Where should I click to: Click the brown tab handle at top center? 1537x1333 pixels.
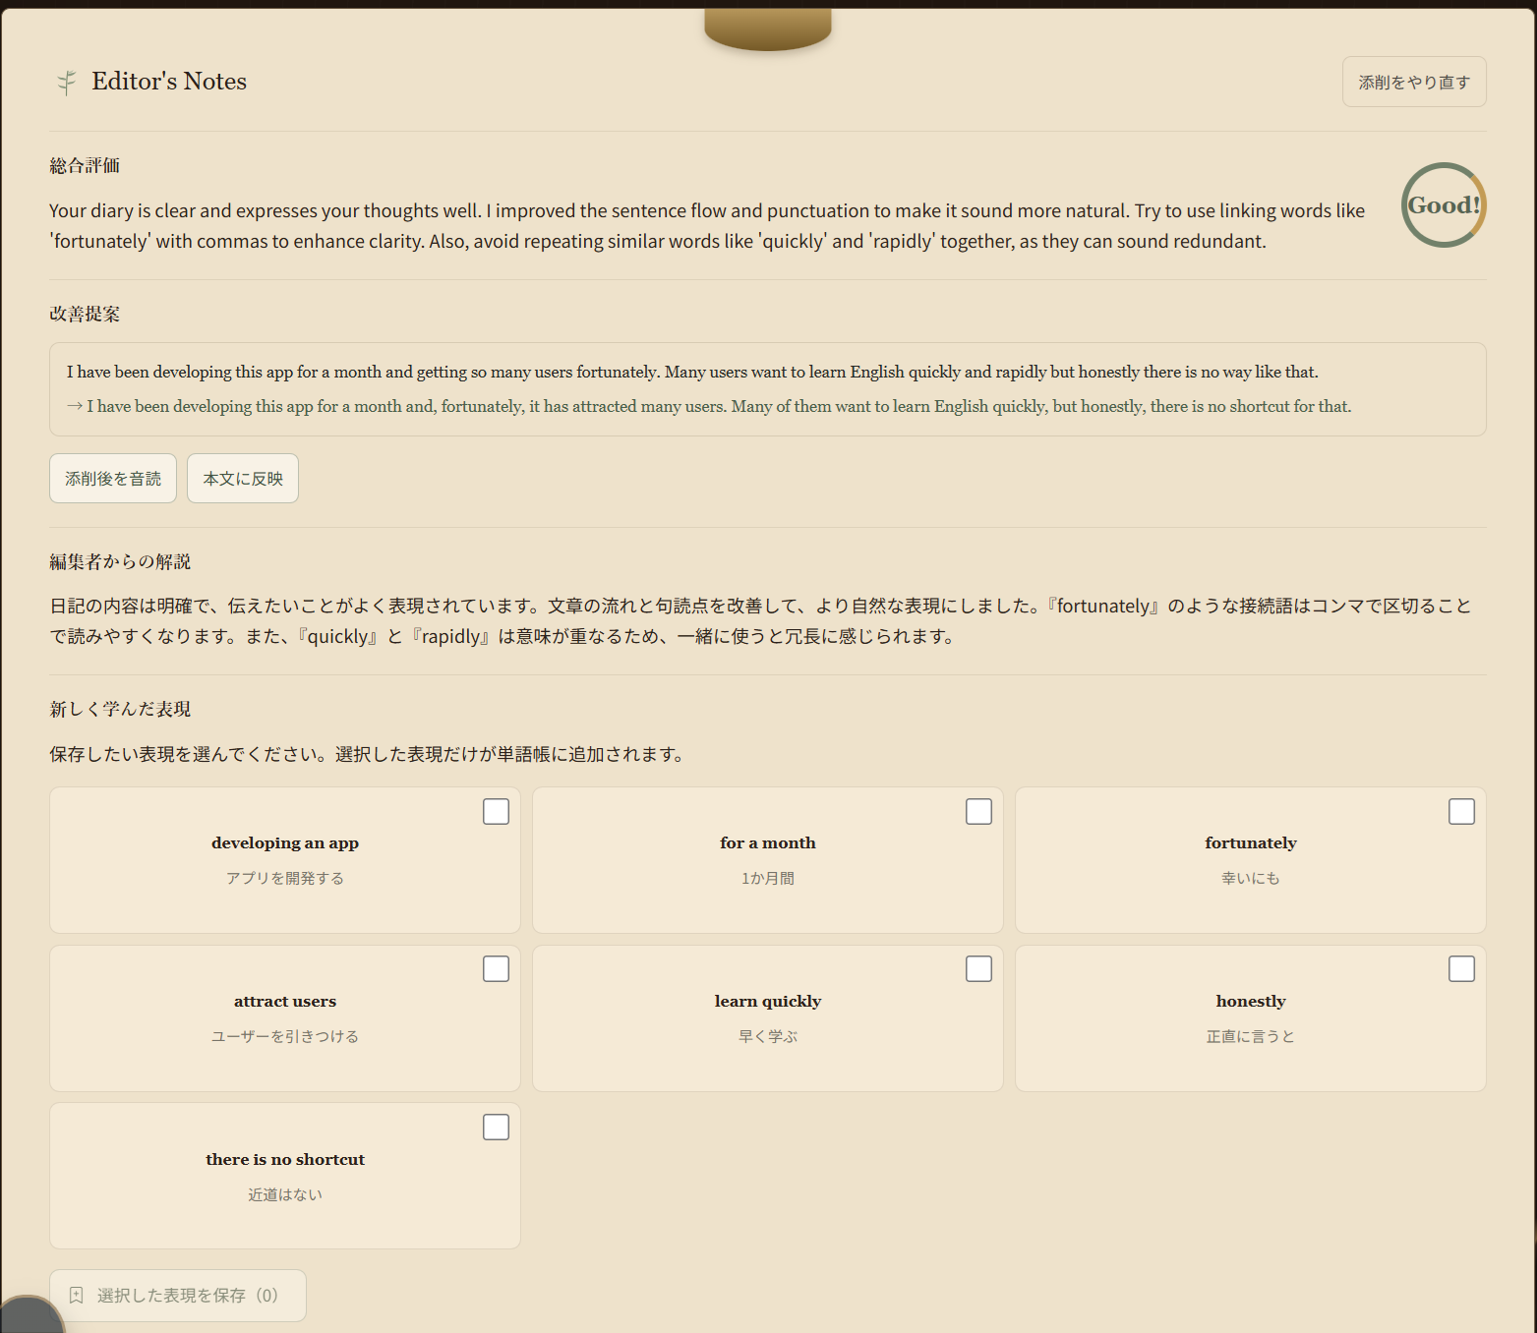tap(768, 28)
